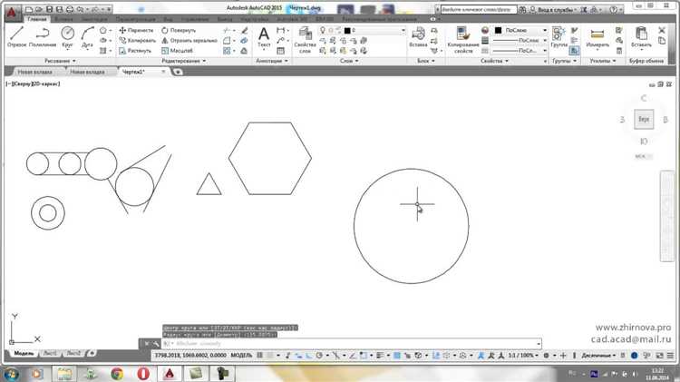The image size is (680, 382).
Task: Click the Текст (Text) annotation tool
Action: click(x=264, y=36)
